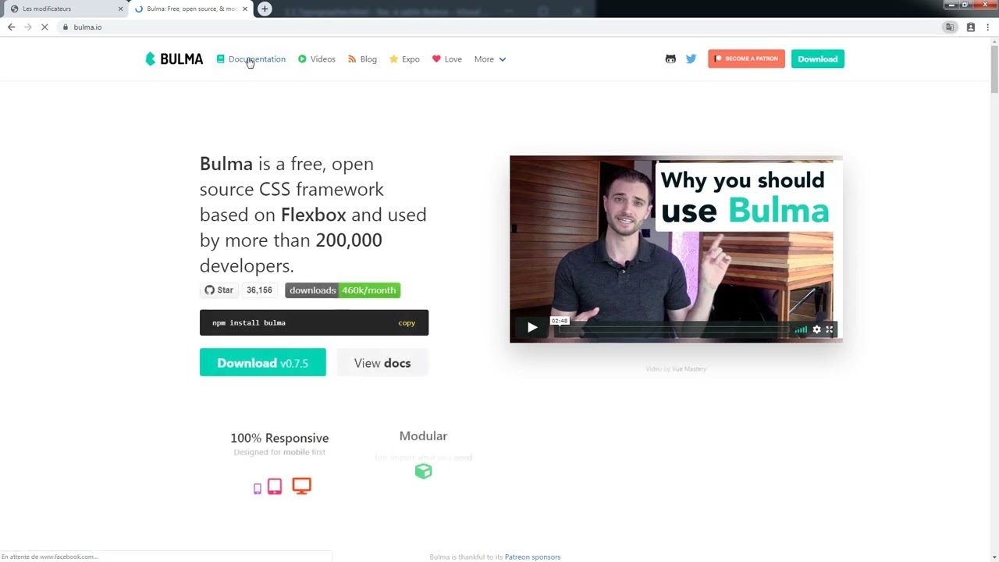Close the Les modificateurs tab
This screenshot has width=999, height=562.
pyautogui.click(x=120, y=9)
